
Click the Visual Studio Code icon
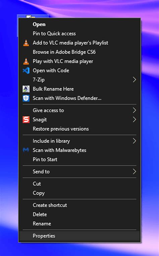pos(26,70)
